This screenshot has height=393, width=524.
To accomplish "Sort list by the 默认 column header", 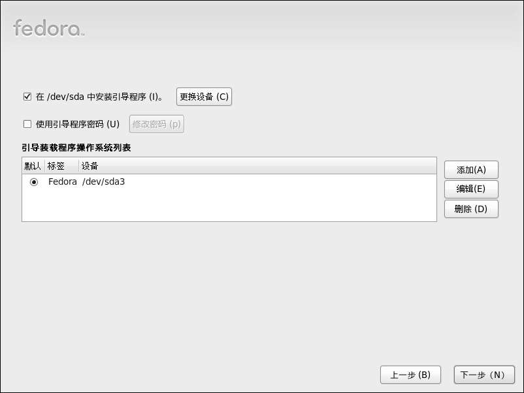I will pyautogui.click(x=33, y=166).
